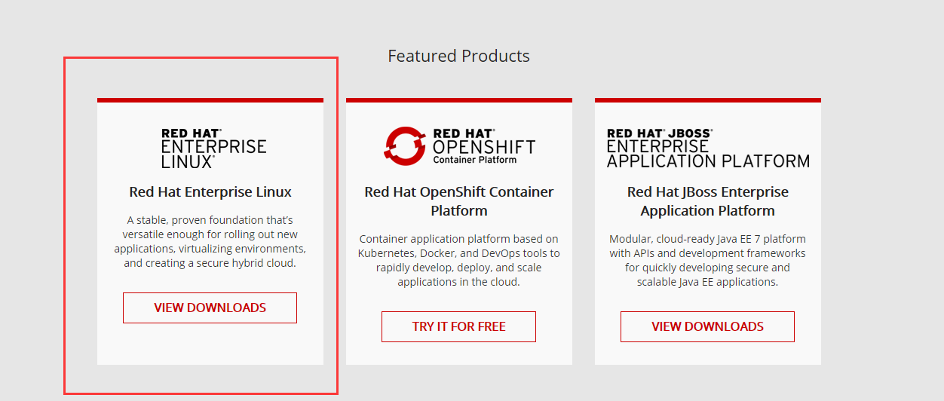Click the Enterprise Linux description about stable foundation
Screen dimensions: 944x401
(210, 241)
